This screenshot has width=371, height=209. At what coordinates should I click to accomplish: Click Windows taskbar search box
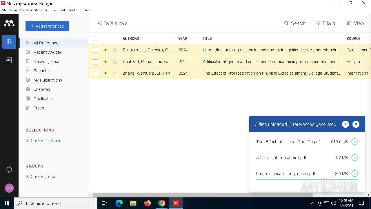point(56,203)
